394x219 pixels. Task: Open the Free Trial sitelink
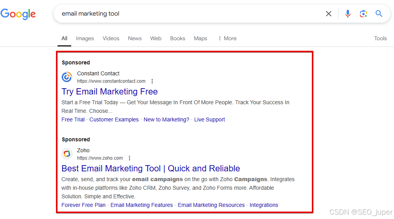pyautogui.click(x=73, y=119)
